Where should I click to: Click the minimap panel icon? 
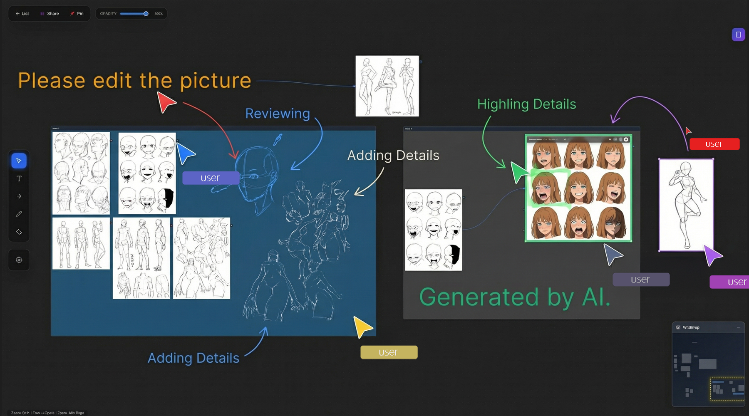pyautogui.click(x=678, y=327)
